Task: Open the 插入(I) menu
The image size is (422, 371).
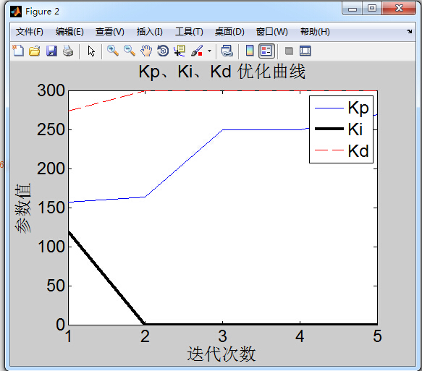Action: pyautogui.click(x=149, y=32)
